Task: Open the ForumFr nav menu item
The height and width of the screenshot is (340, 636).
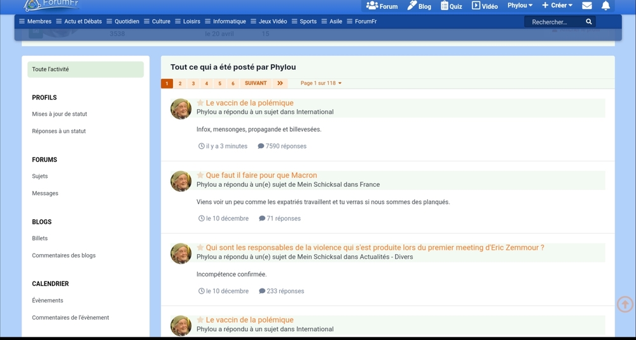Action: point(362,22)
